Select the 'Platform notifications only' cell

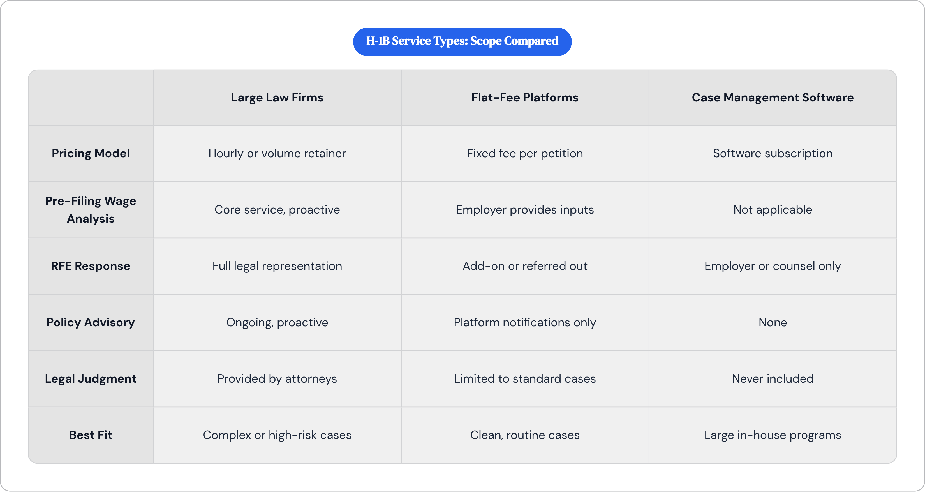[525, 322]
